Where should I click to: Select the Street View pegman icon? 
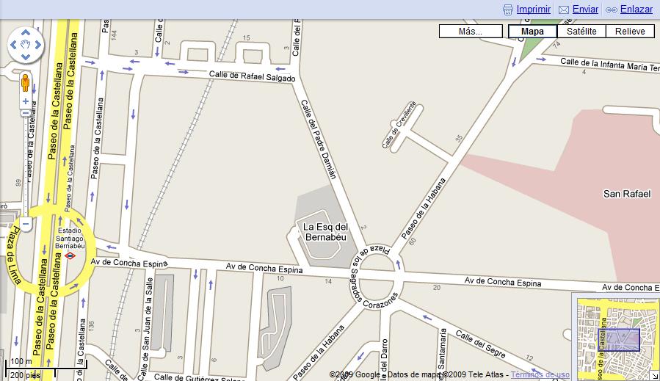(x=25, y=82)
